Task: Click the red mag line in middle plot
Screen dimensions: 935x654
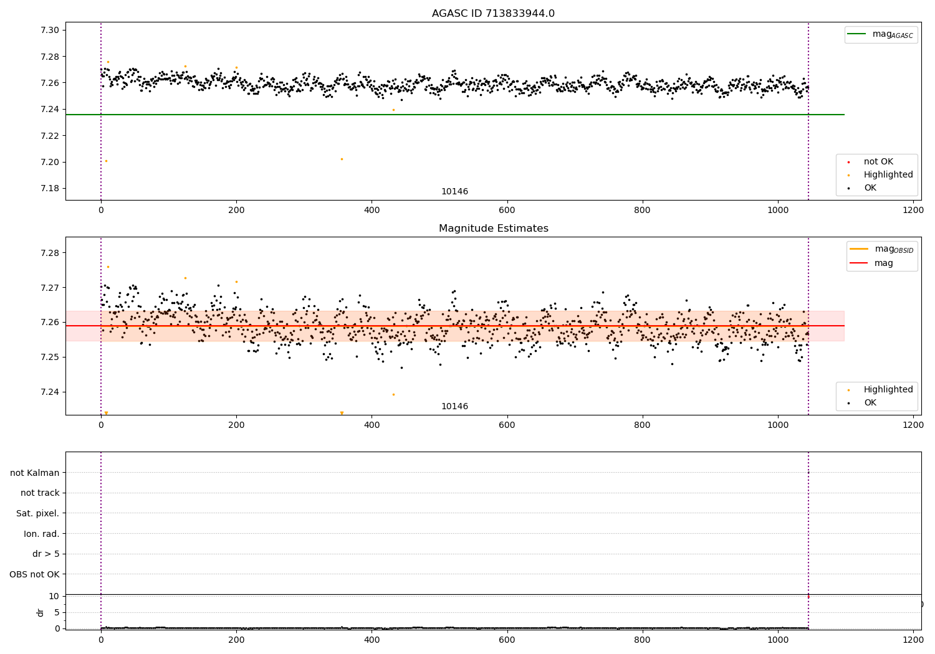Action: pyautogui.click(x=455, y=326)
